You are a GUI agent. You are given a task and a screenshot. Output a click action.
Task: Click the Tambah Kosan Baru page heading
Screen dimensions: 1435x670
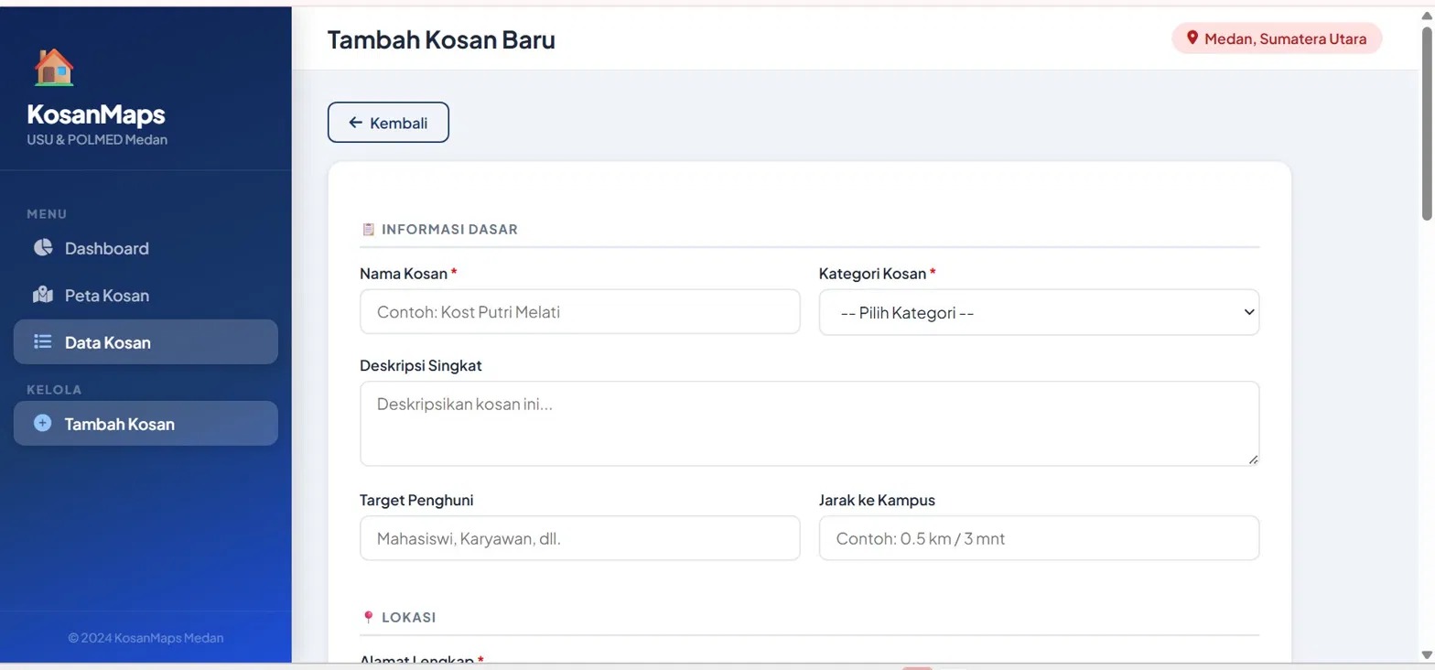[x=441, y=39]
